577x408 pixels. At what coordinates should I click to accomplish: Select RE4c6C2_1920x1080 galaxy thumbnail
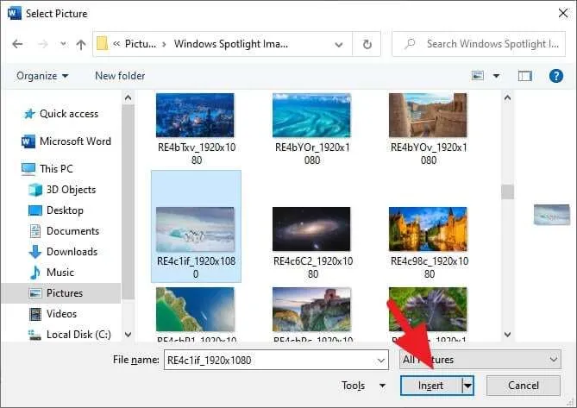[311, 229]
